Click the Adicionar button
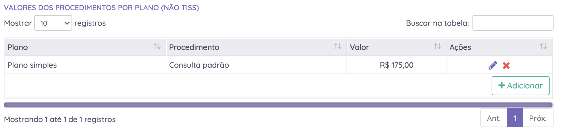The width and height of the screenshot is (562, 131). 520,86
